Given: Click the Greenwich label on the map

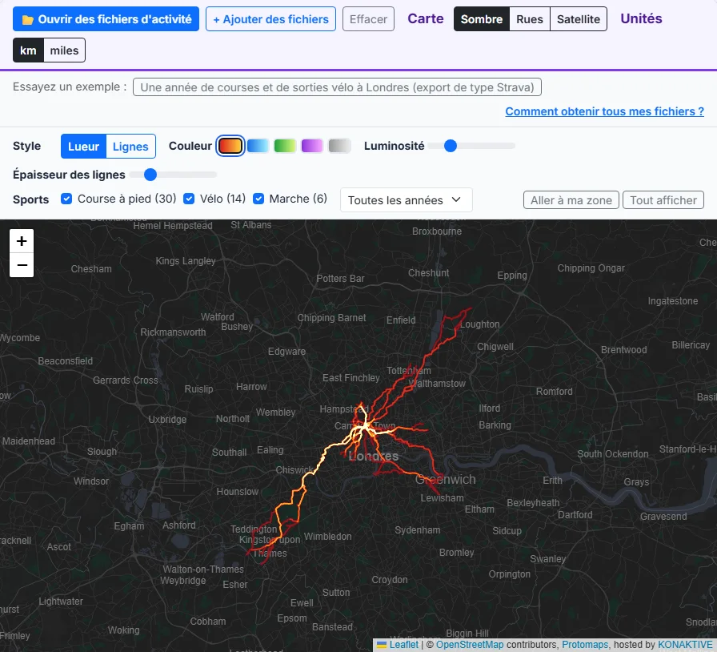Looking at the screenshot, I should 446,479.
